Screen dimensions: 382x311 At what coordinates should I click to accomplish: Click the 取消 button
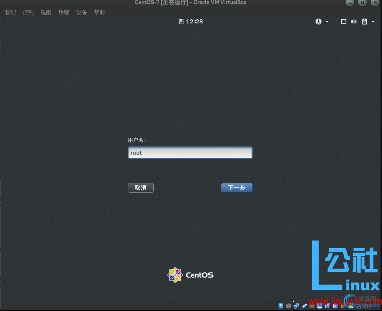[x=141, y=188]
